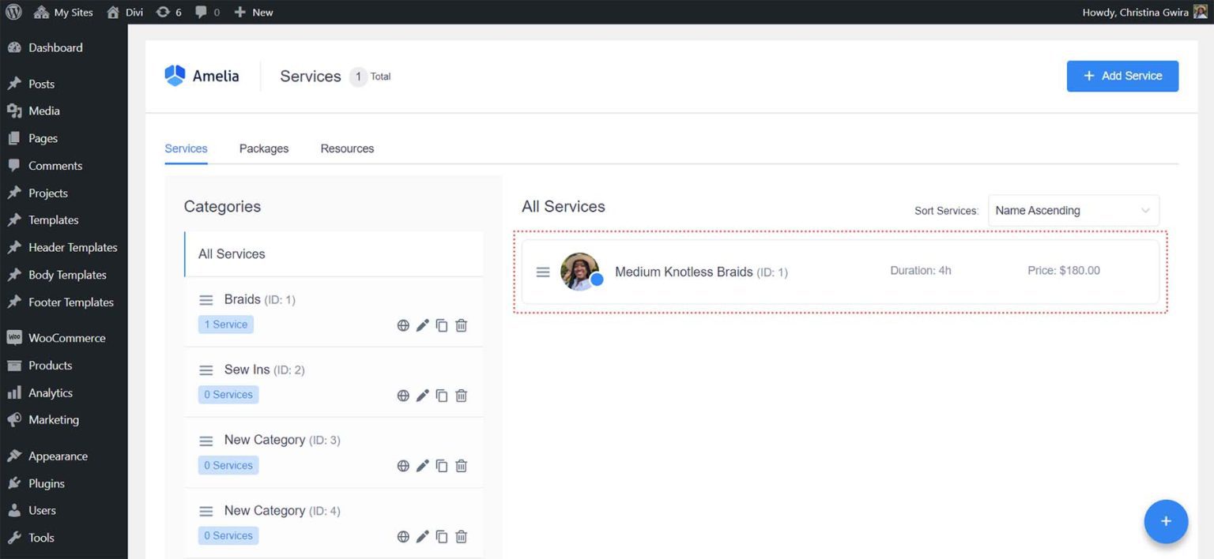The image size is (1214, 559).
Task: Click the Amelia logo
Action: point(202,75)
